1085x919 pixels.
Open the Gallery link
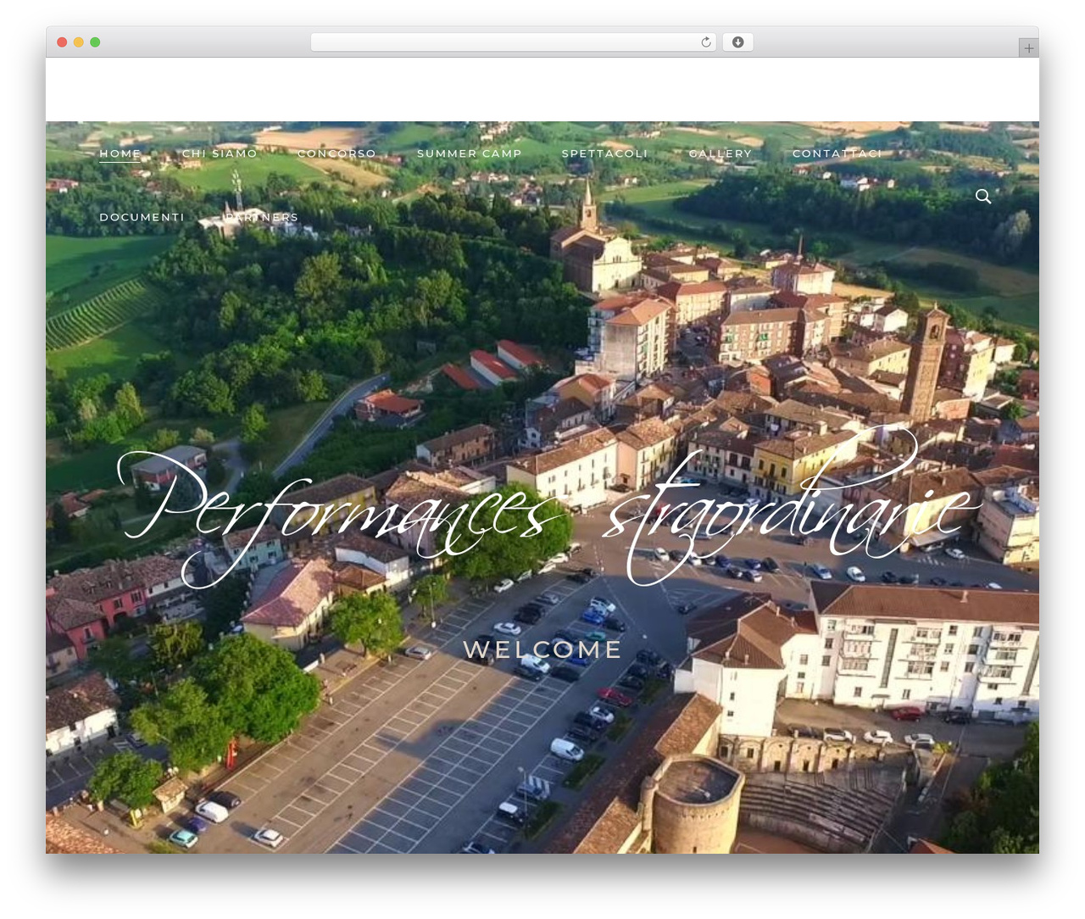click(721, 153)
